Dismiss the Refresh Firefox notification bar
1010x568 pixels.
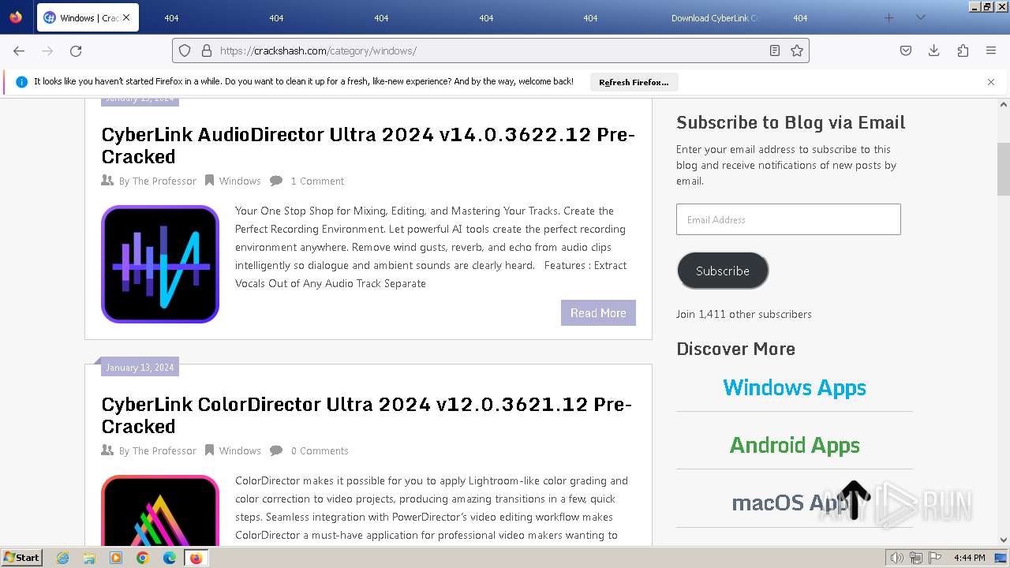coord(991,81)
